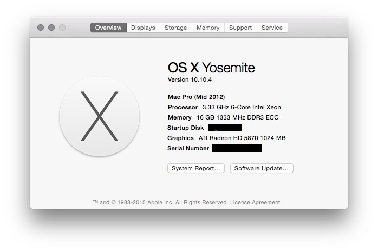Click the 'Graphics' label
378x252 pixels.
click(x=180, y=138)
